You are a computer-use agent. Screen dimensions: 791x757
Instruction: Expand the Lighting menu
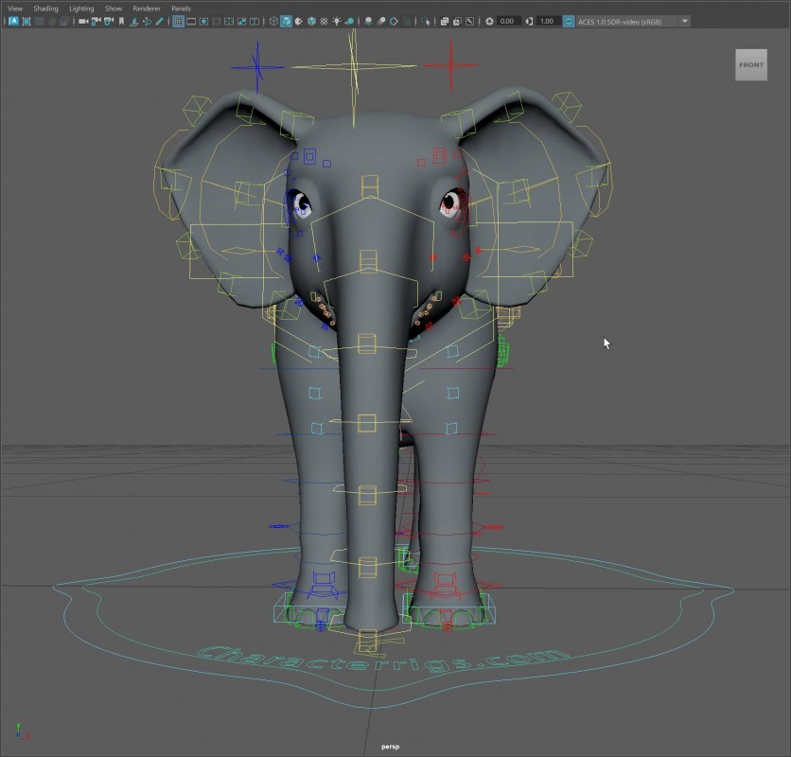point(81,9)
